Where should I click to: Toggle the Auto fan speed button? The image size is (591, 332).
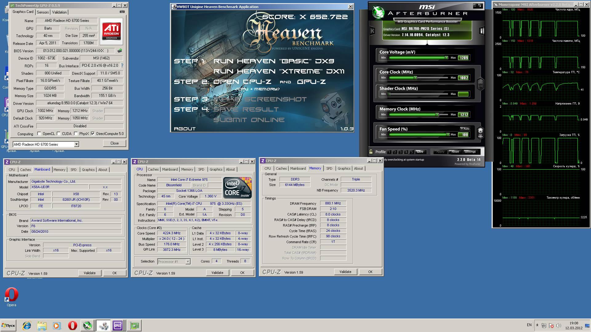pos(465,129)
